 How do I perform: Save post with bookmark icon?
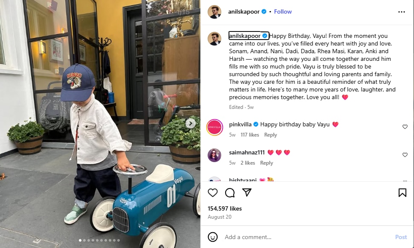402,193
